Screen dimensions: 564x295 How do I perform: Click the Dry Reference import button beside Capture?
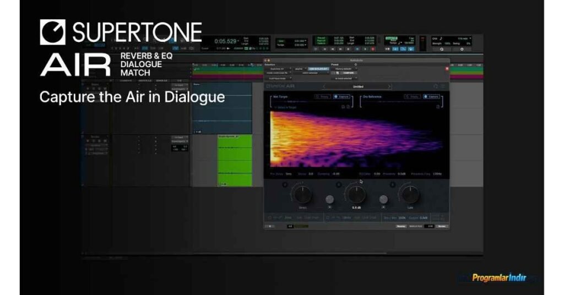click(x=412, y=97)
